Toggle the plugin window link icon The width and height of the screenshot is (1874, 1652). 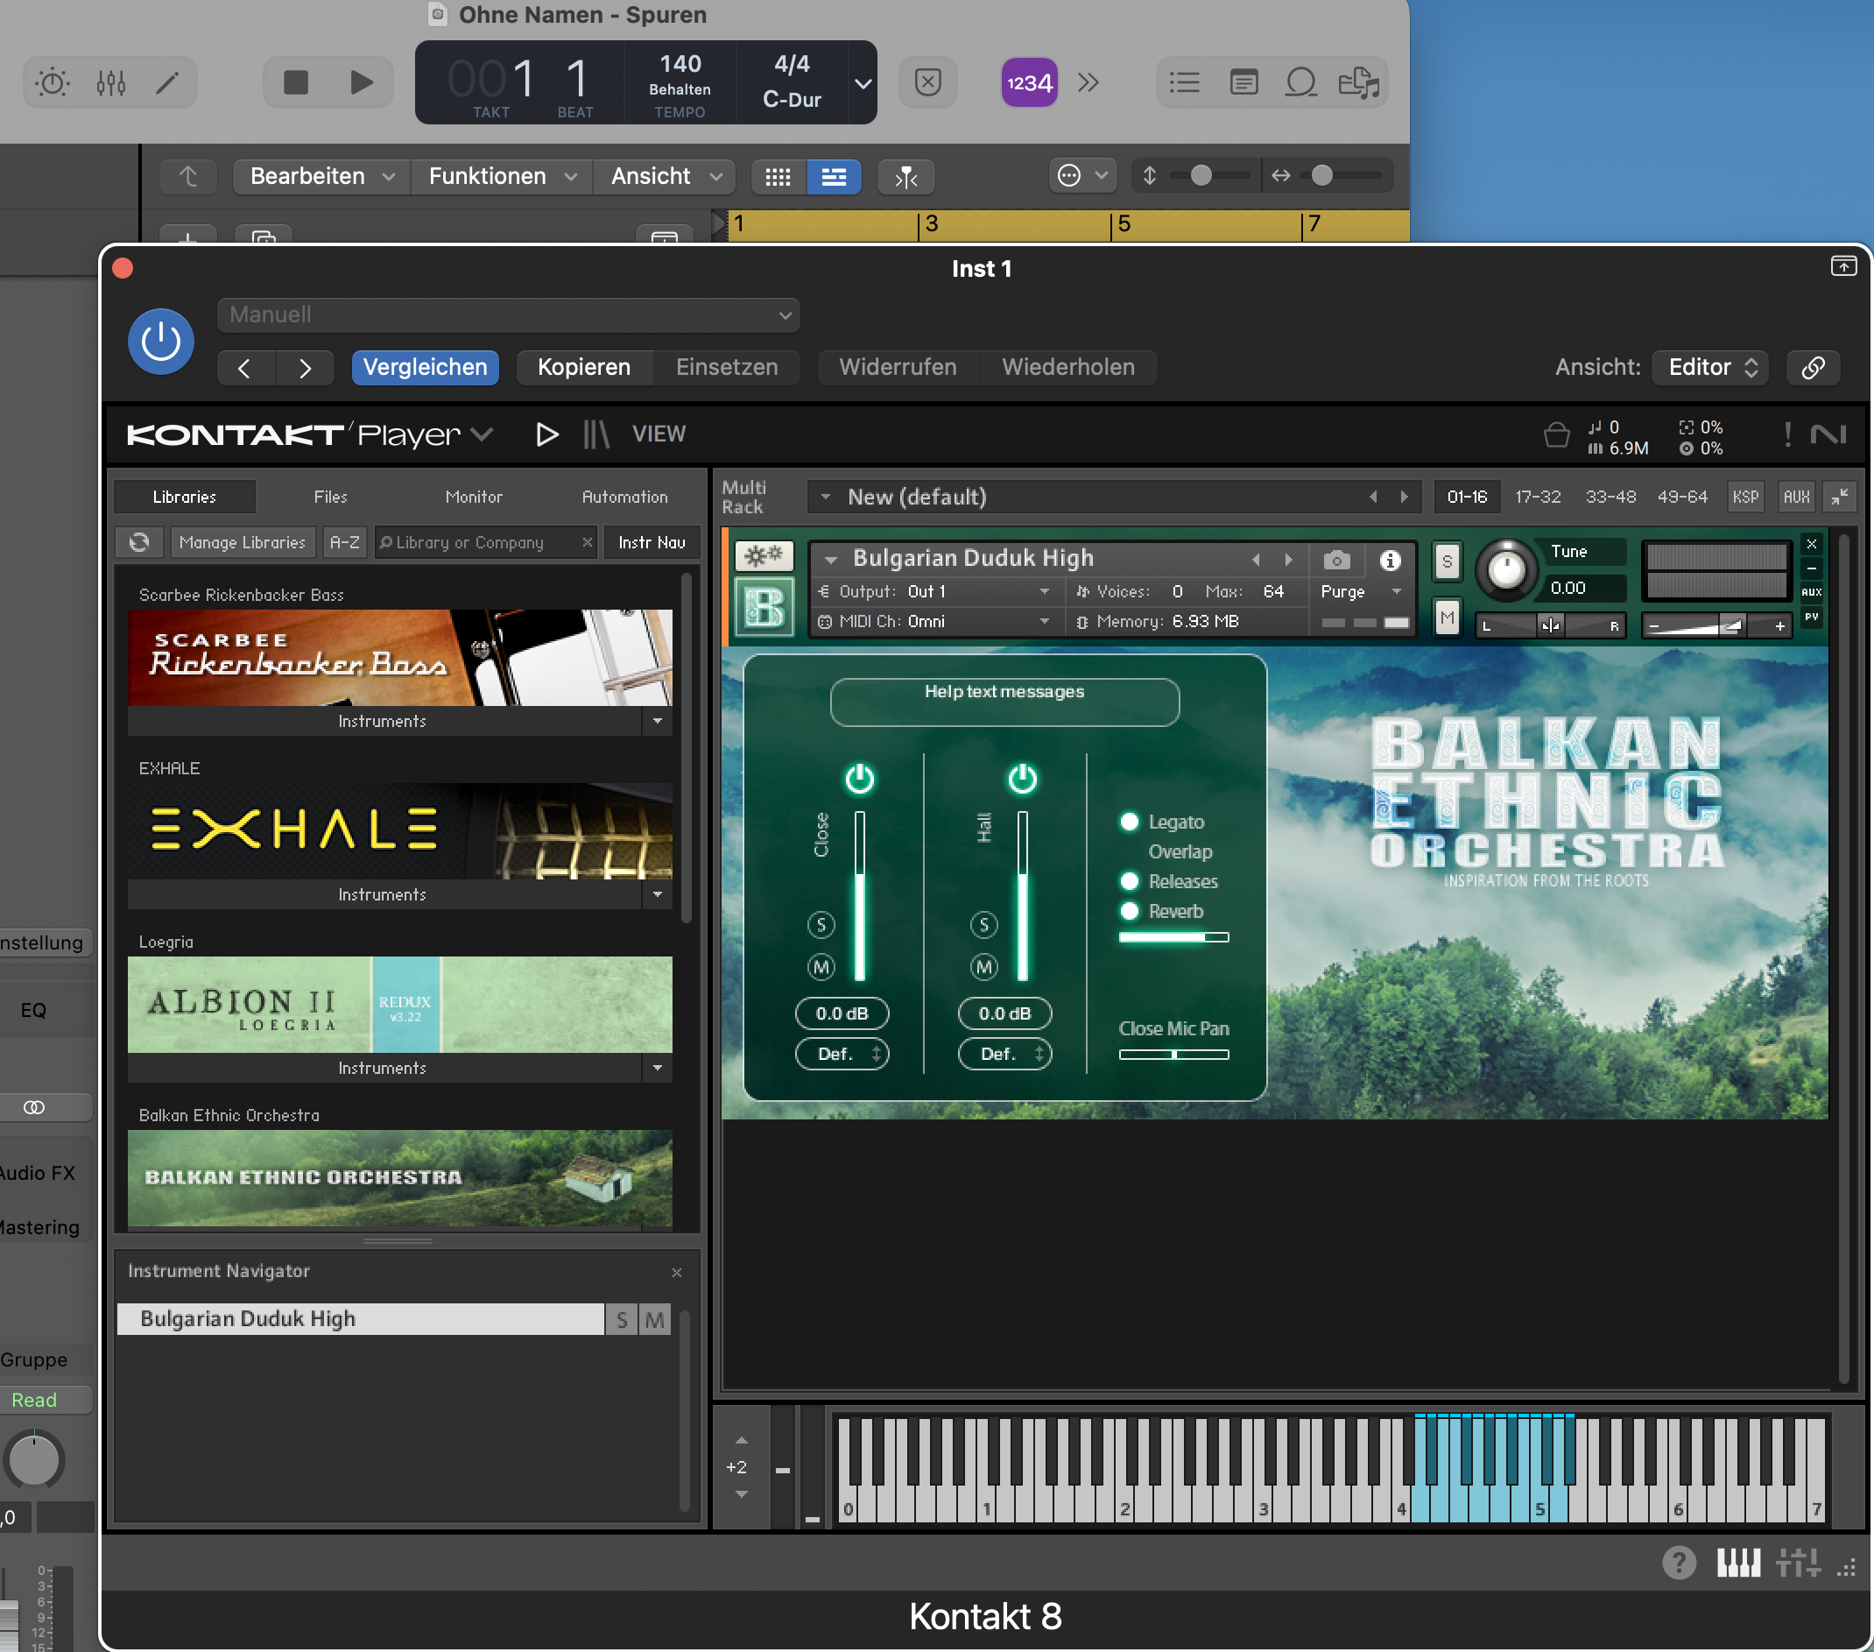click(x=1813, y=368)
